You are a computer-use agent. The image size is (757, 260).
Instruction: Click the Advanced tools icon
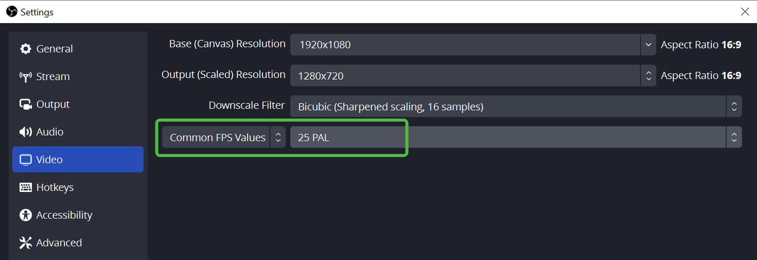click(25, 243)
